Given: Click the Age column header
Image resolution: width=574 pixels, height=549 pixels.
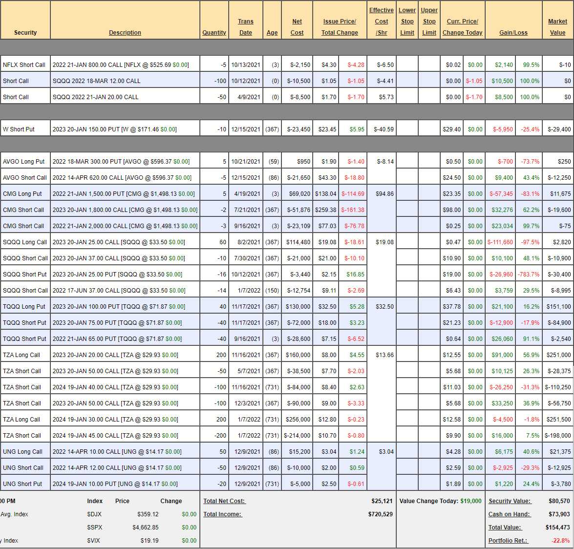Looking at the screenshot, I should tap(272, 33).
